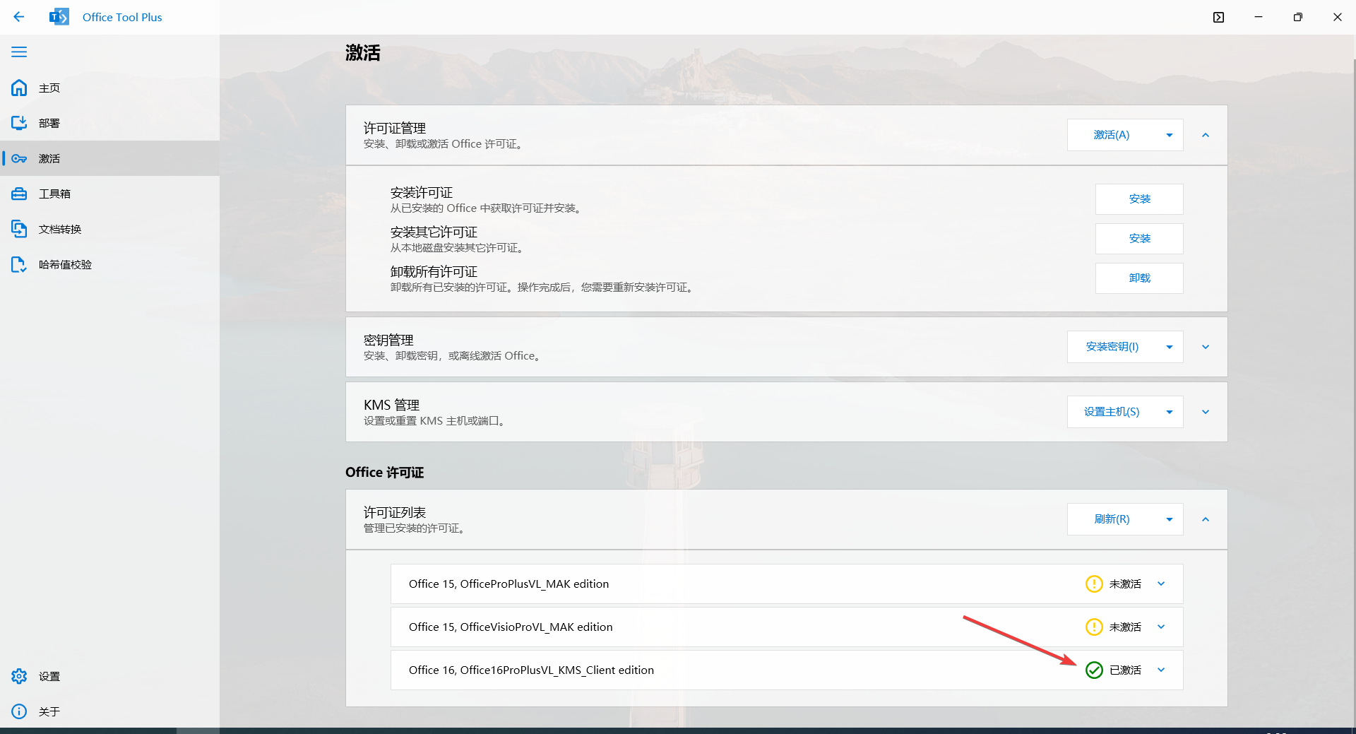Open the 工具箱 page
Viewport: 1356px width, 734px height.
point(109,194)
